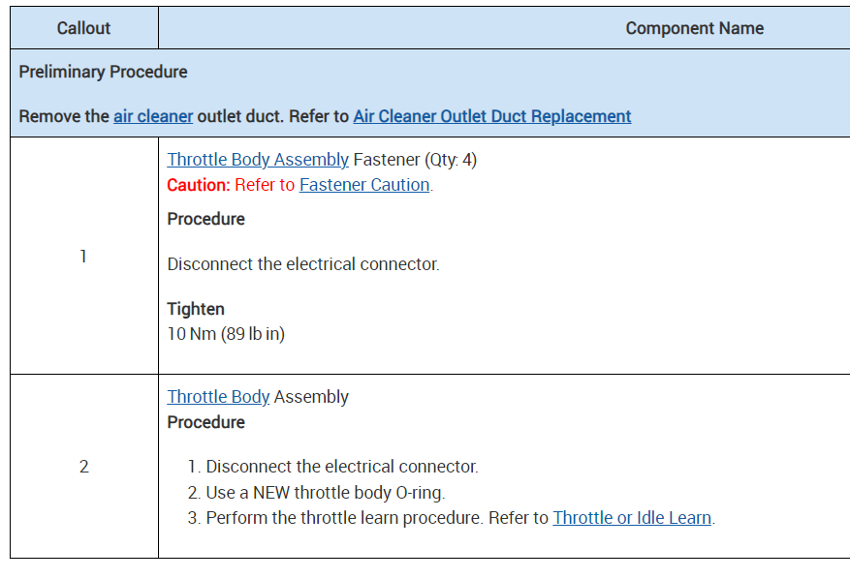Click Procedure heading under Fastener Caution
The image size is (850, 579).
click(205, 219)
